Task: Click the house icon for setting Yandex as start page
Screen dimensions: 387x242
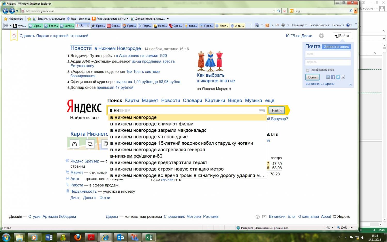Action: tap(14, 36)
